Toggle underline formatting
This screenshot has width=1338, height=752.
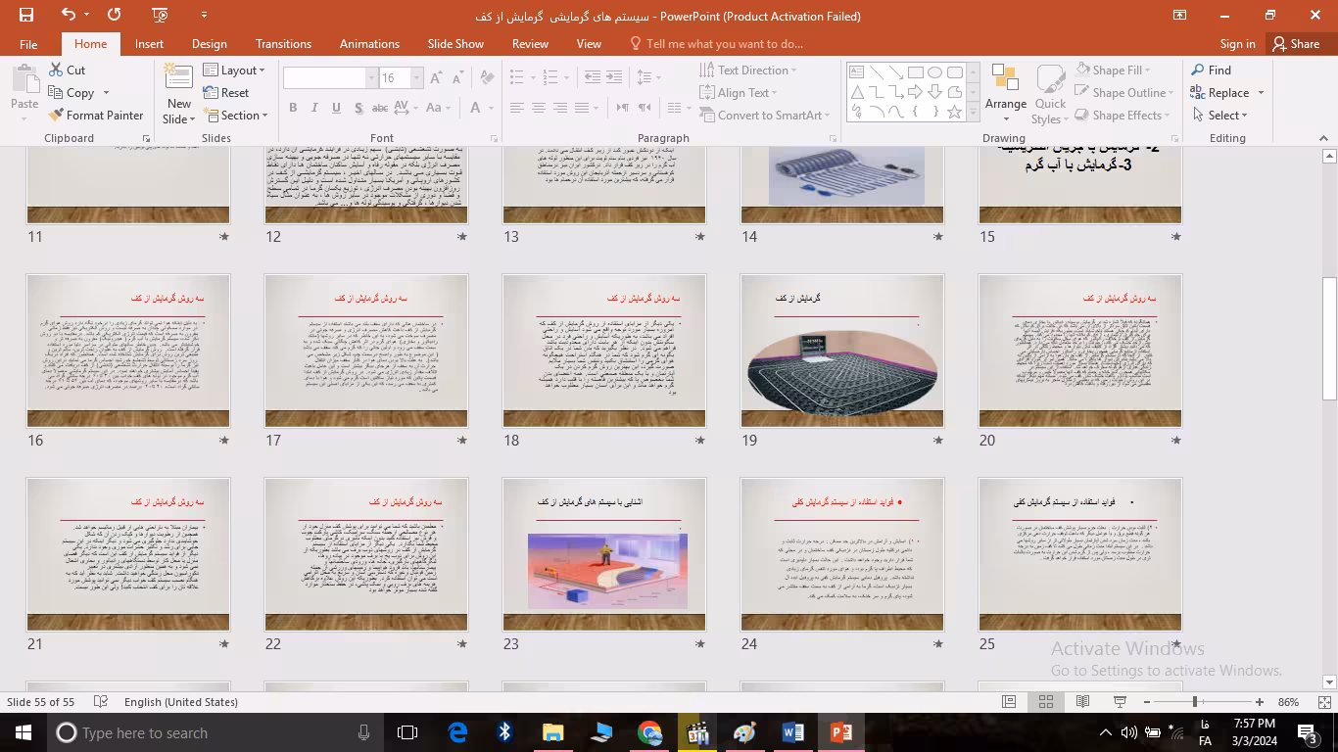tap(336, 108)
